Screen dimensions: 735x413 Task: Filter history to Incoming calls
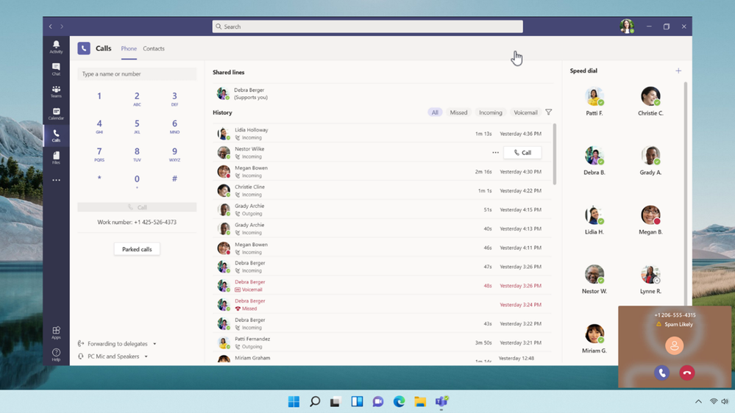coord(490,112)
